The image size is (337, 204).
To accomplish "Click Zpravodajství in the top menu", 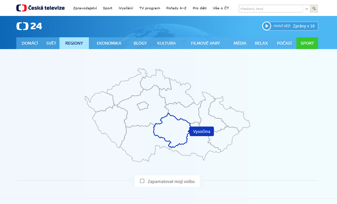I will click(85, 8).
